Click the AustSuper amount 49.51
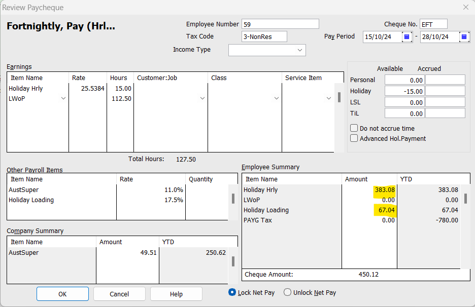 tap(148, 253)
